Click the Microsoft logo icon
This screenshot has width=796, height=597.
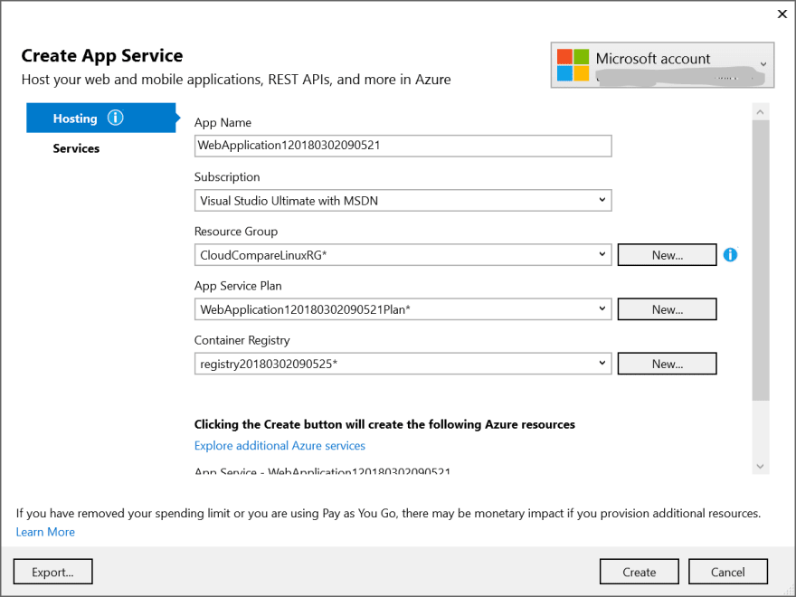point(573,65)
